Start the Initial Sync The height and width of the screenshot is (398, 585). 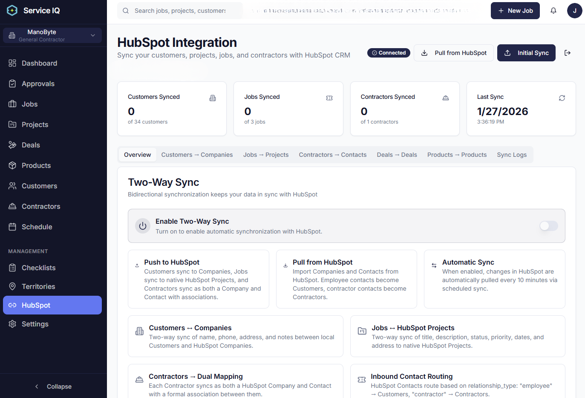pyautogui.click(x=526, y=53)
